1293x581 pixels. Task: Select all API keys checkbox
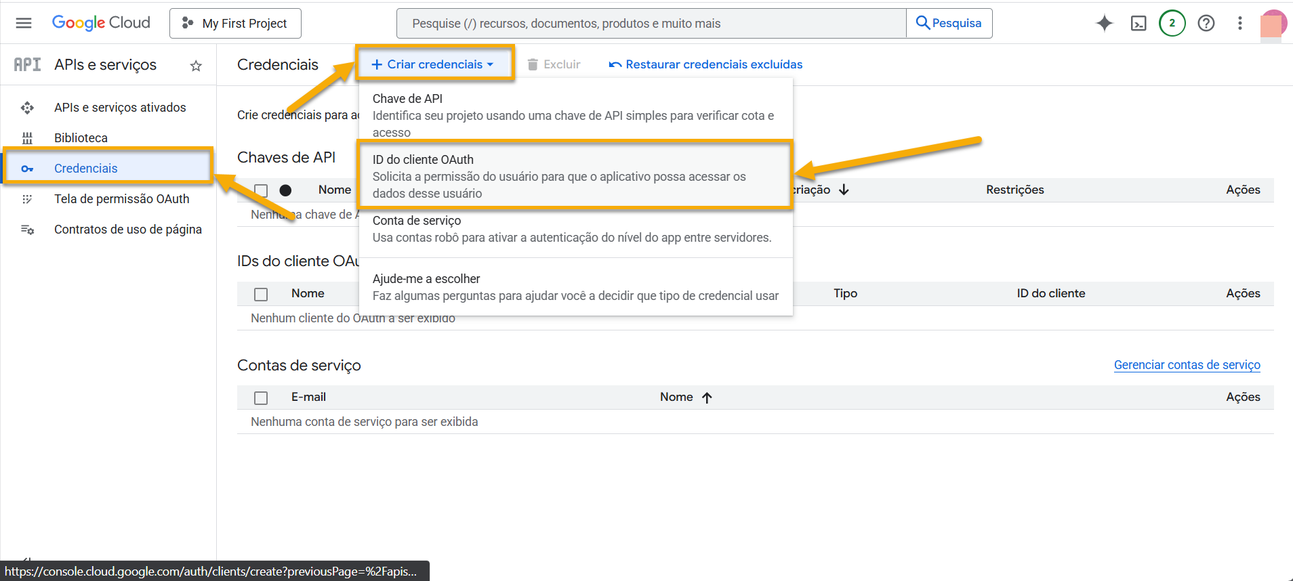pyautogui.click(x=261, y=191)
